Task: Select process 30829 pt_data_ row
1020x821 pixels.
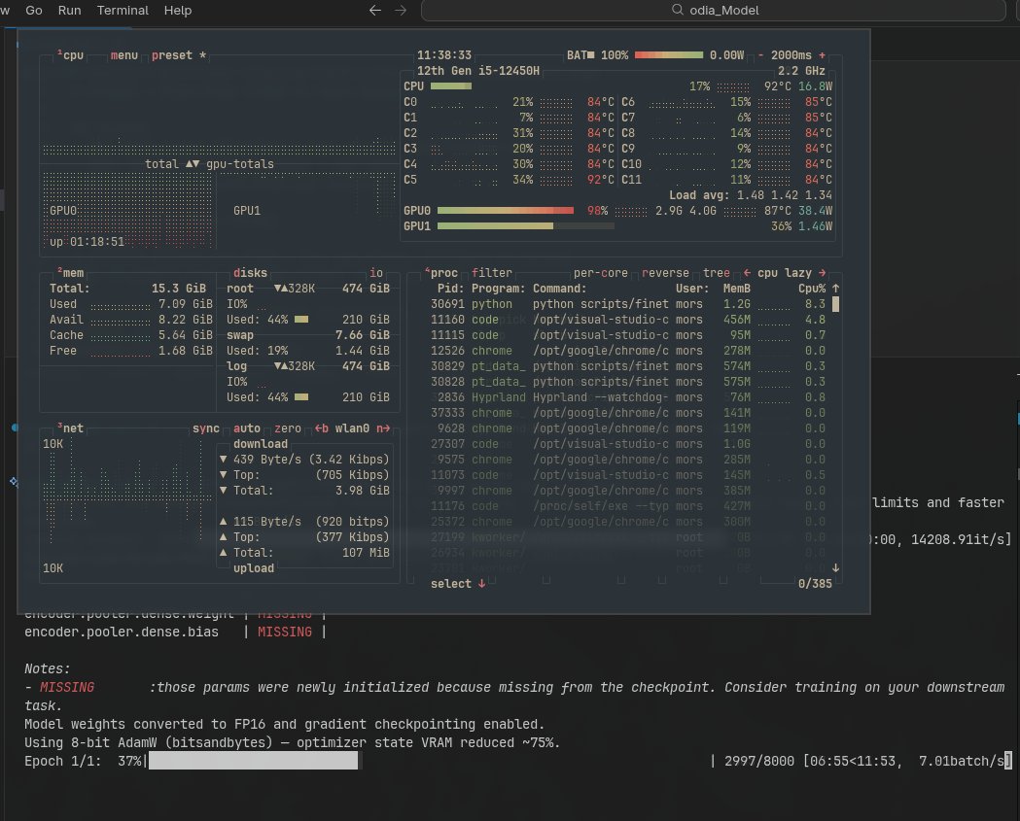Action: (x=628, y=366)
